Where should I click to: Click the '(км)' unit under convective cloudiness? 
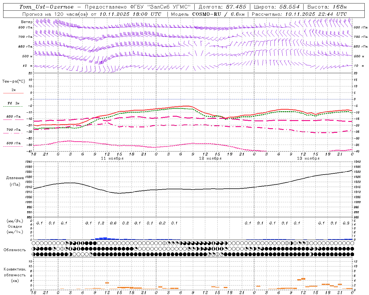(x=15, y=281)
